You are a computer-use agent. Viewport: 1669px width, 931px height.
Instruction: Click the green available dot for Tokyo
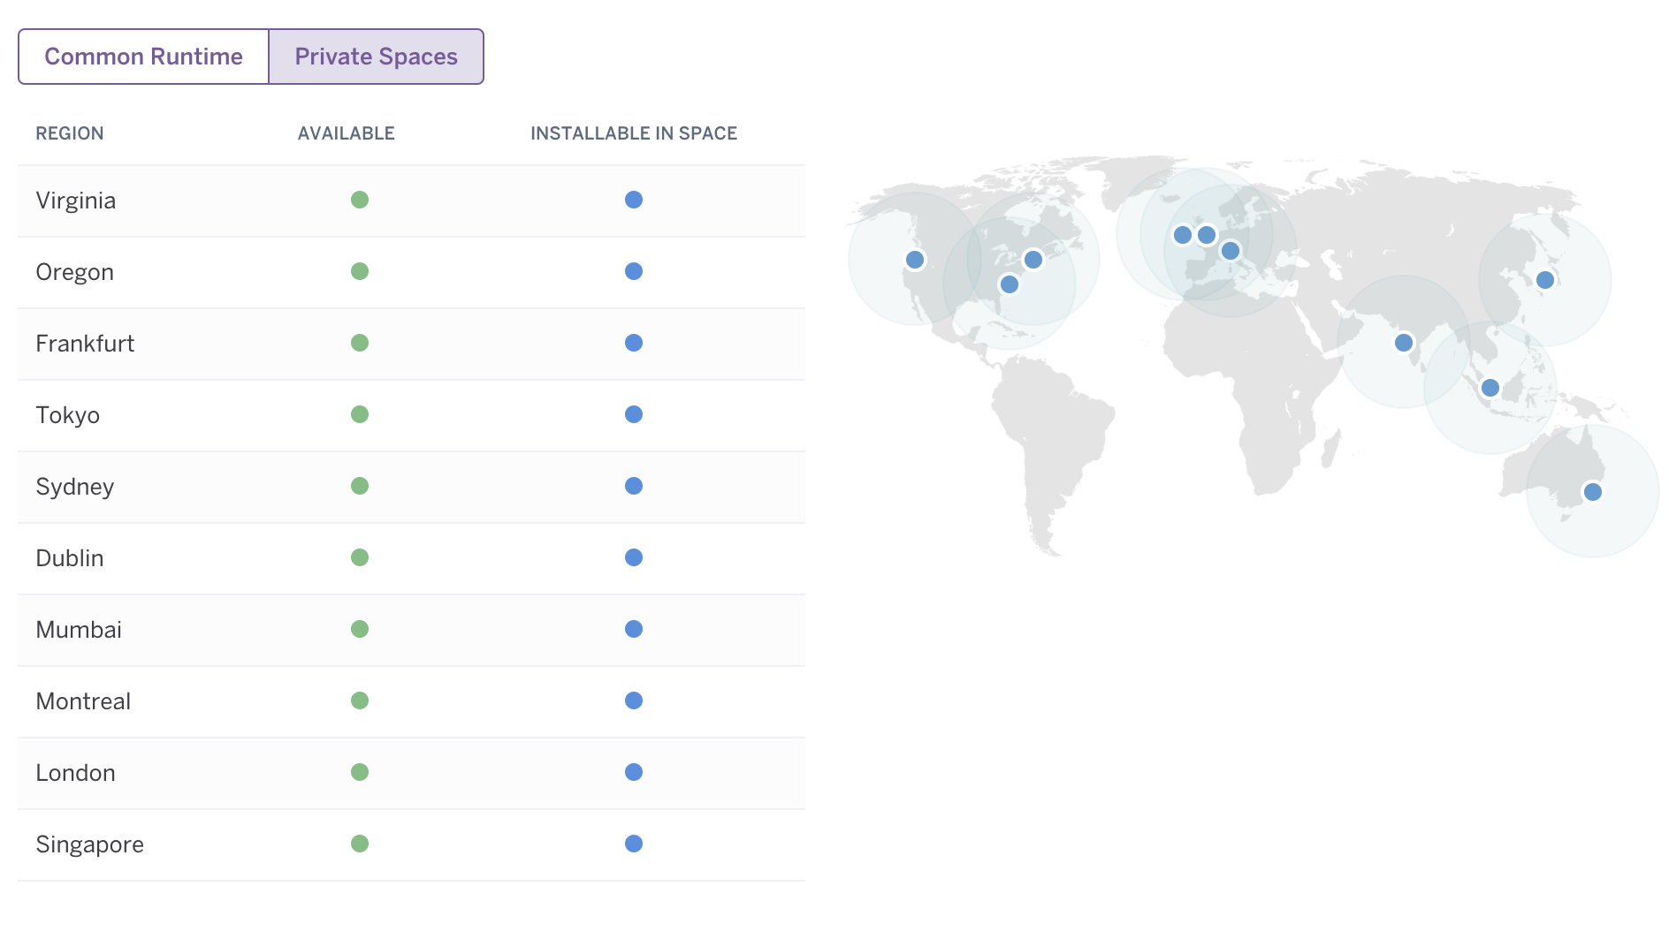click(360, 414)
